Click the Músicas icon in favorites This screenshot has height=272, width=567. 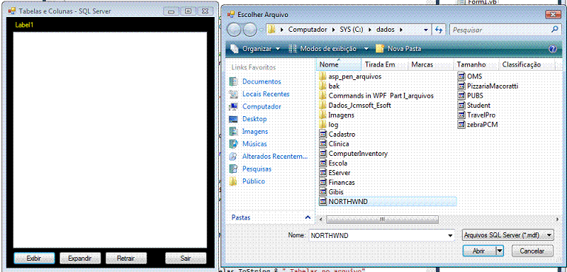coord(234,144)
